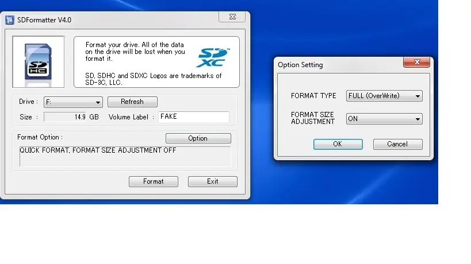Close the SDFormatter V4.0 window

232,17
